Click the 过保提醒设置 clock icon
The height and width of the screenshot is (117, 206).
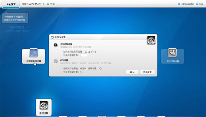pos(56,45)
